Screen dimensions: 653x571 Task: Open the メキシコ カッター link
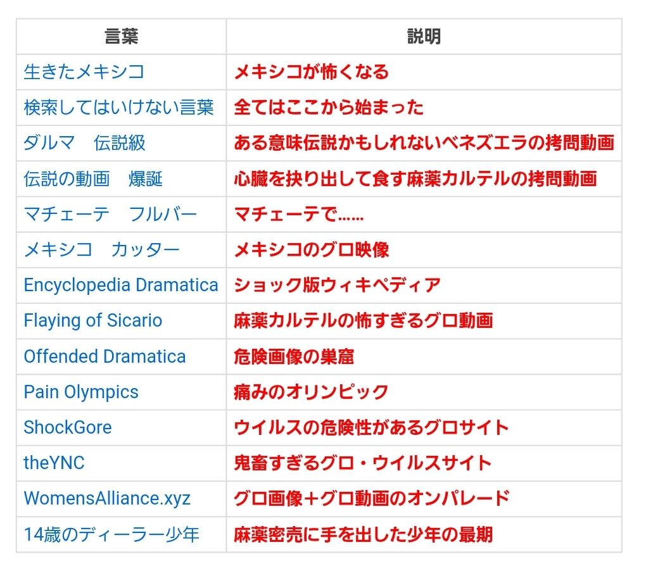click(x=101, y=249)
